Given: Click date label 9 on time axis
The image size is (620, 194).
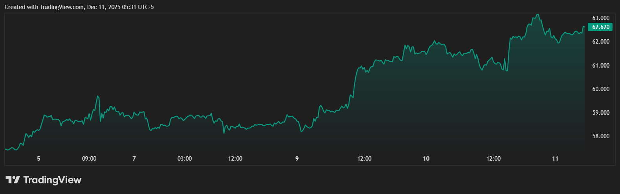Looking at the screenshot, I should coord(297,159).
